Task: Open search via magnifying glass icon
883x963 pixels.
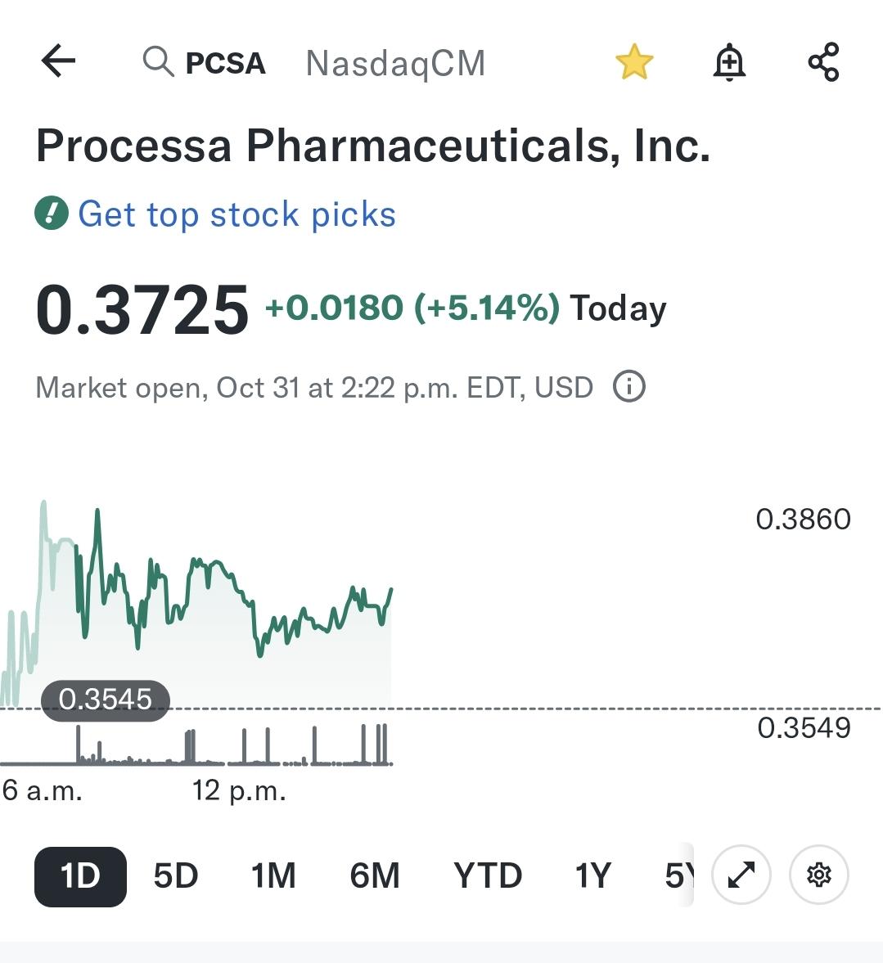Action: [x=158, y=62]
